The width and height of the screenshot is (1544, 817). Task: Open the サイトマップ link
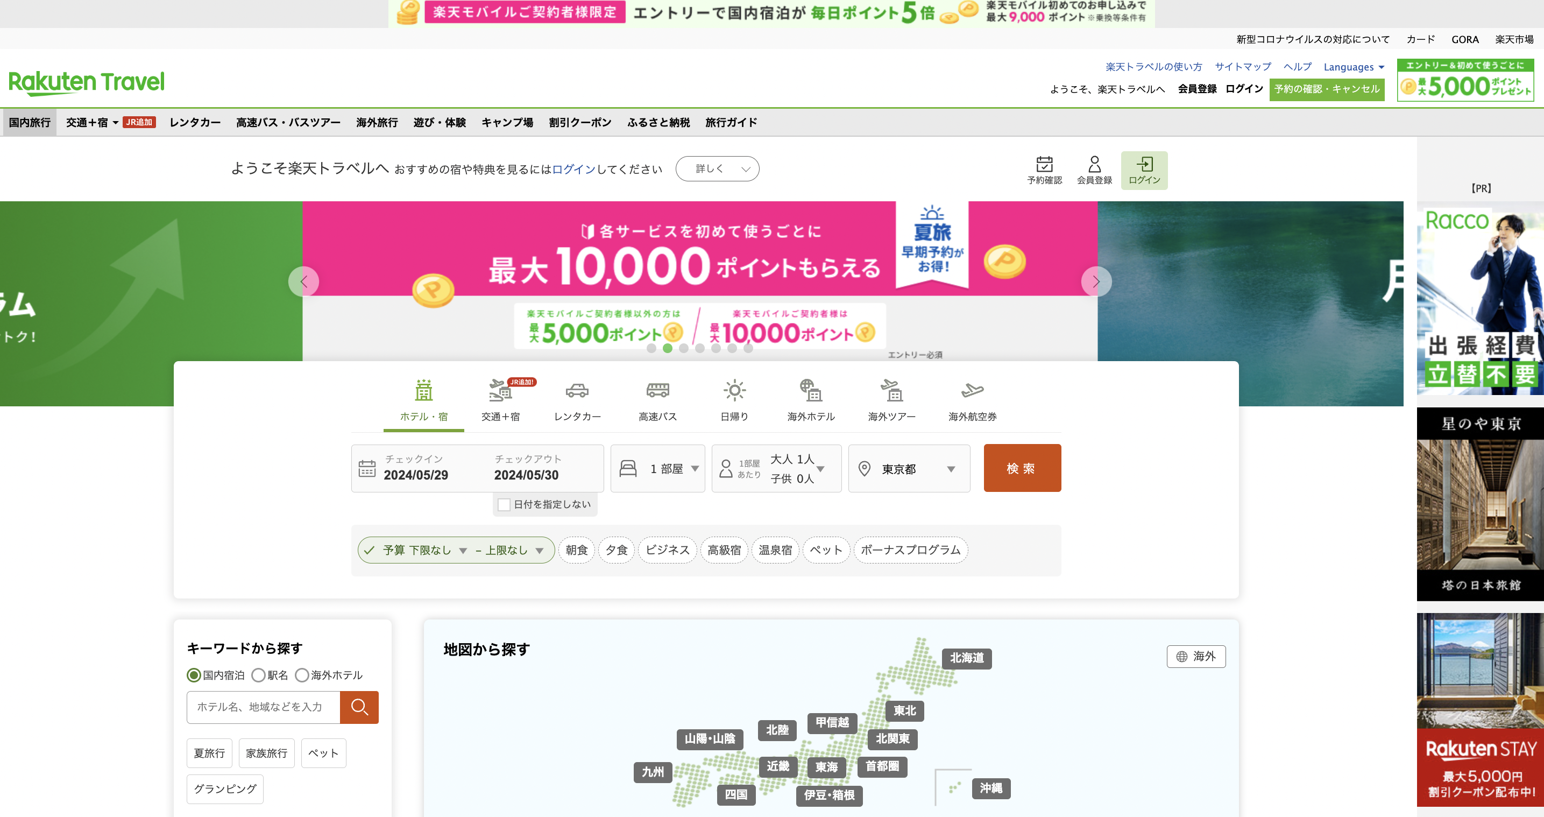[x=1243, y=67]
